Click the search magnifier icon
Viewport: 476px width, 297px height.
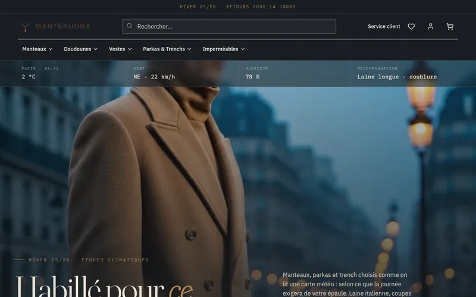129,26
